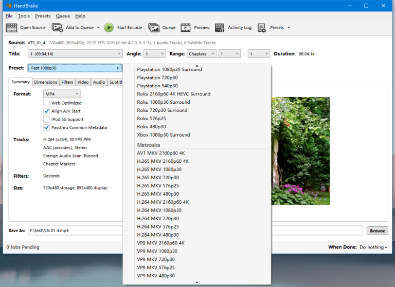The height and width of the screenshot is (287, 395).
Task: Open the File menu
Action: coord(9,16)
